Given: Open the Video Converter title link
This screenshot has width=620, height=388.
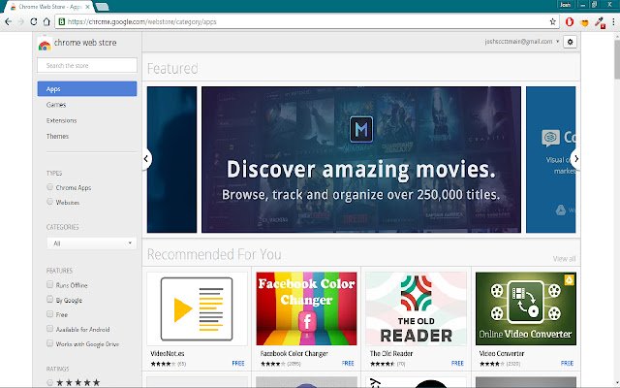Looking at the screenshot, I should tap(502, 353).
